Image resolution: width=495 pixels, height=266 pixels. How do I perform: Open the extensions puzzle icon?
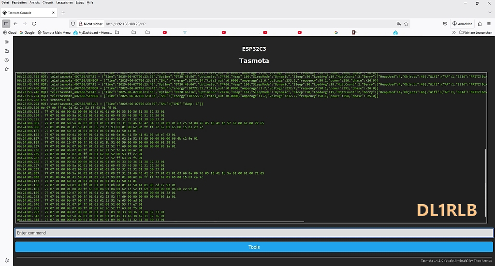point(480,24)
